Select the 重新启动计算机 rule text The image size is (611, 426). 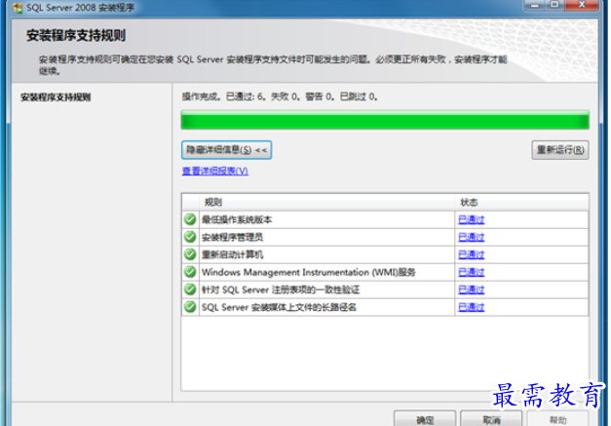pyautogui.click(x=232, y=254)
